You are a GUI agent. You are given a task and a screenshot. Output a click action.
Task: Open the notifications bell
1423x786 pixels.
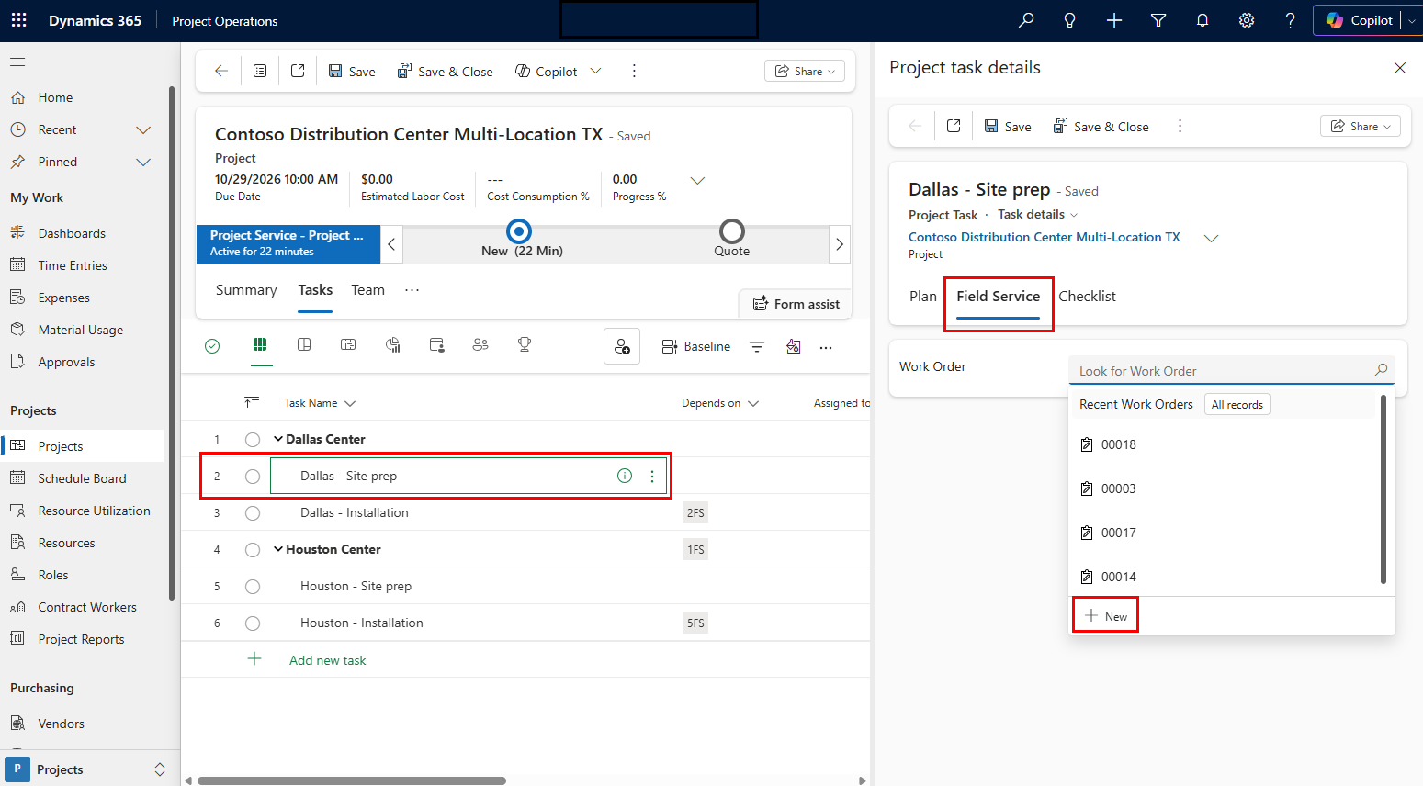tap(1203, 20)
